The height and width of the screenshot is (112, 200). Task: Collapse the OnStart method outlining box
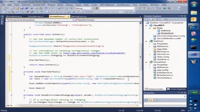[x=11, y=35]
